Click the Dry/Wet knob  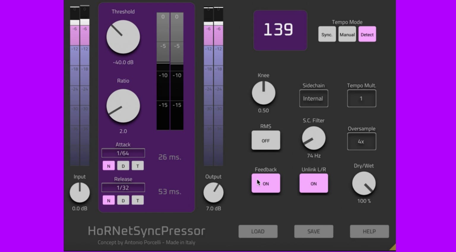364,183
